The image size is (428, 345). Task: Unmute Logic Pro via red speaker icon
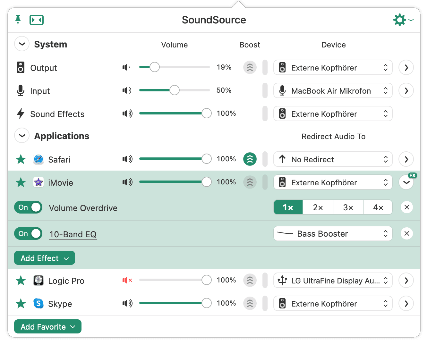(x=127, y=280)
